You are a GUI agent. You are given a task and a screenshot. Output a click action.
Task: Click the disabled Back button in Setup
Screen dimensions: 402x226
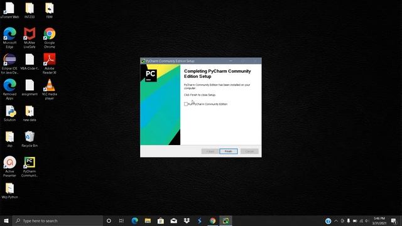(210, 151)
